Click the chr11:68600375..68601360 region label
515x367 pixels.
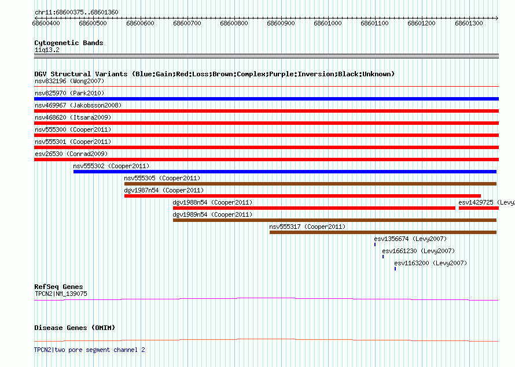click(76, 12)
